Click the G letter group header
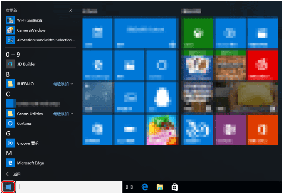The width and height of the screenshot is (282, 193). click(x=8, y=134)
